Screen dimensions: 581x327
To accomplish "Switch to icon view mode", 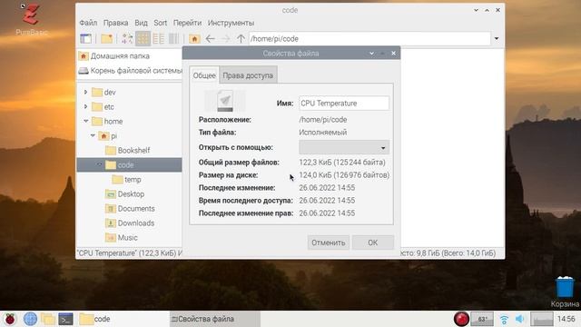I will pyautogui.click(x=143, y=38).
